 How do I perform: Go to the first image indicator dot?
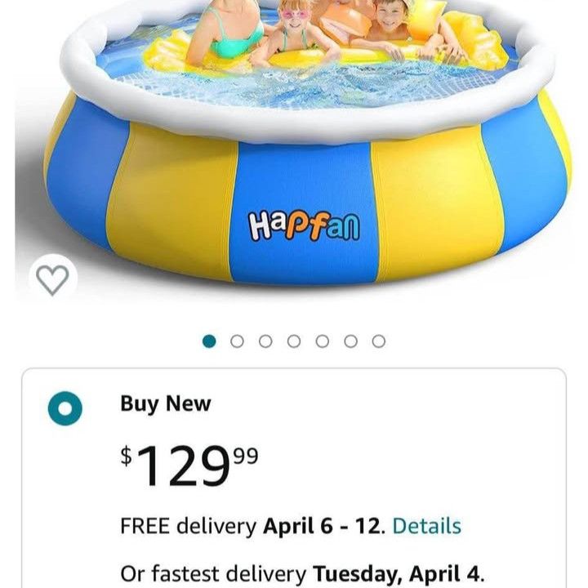[209, 341]
